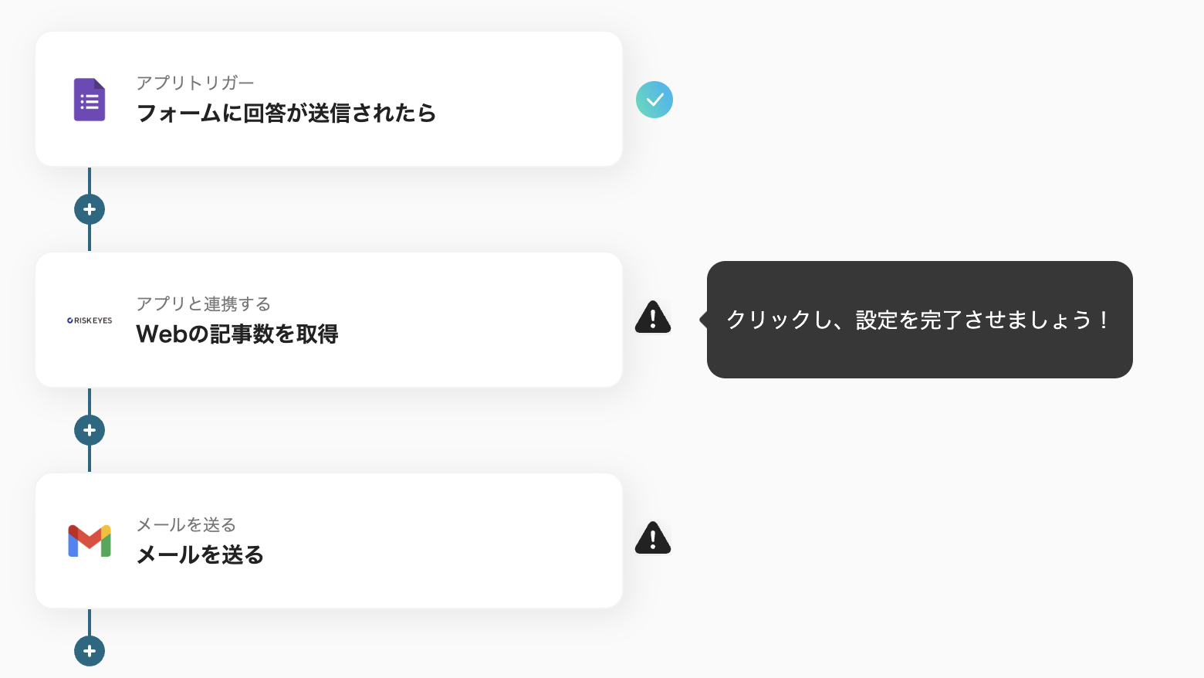
Task: Click the RISK EYES logo icon
Action: tap(90, 320)
